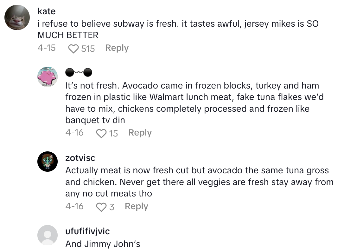Viewport: 344px width, 252px height.
Task: Toggle the like on zotvisc's fresh cut comment
Action: (x=101, y=206)
